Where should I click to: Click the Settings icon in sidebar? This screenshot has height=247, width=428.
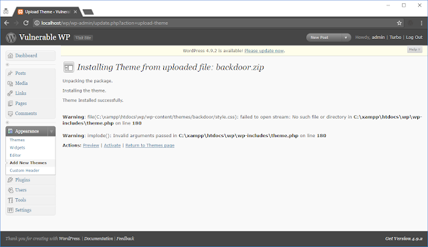11,210
